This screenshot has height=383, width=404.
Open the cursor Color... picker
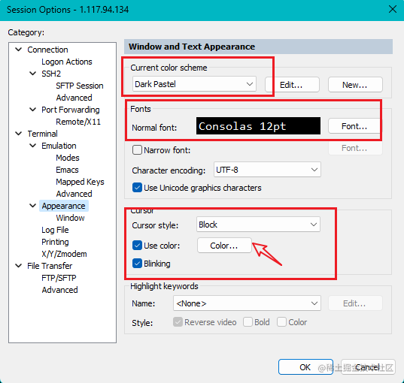click(224, 246)
